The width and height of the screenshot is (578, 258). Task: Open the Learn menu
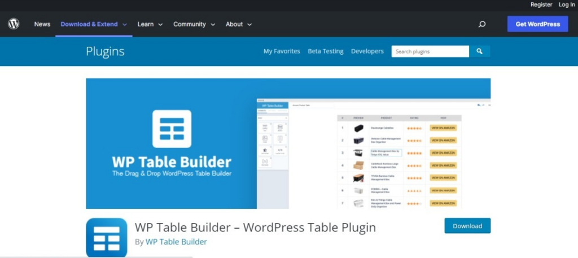point(145,24)
